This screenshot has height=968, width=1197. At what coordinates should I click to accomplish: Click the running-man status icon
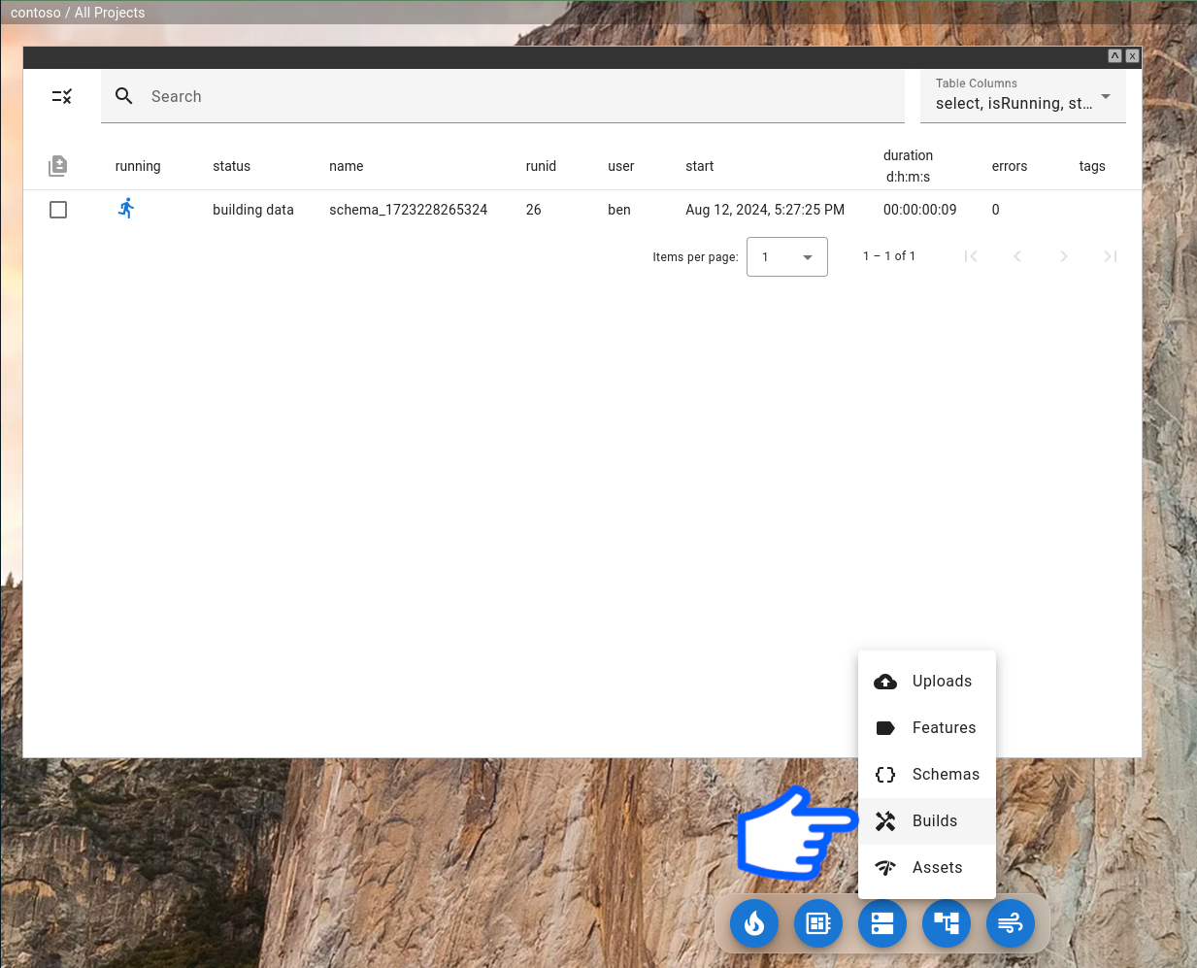pyautogui.click(x=126, y=209)
